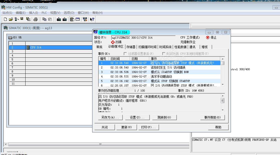Screen dimensions: 280x155
Task: Click the Copy toolbar icon
Action: click(x=44, y=19)
